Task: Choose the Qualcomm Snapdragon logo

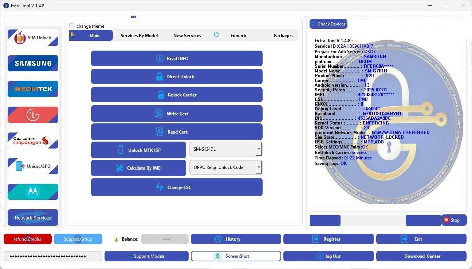Action: (x=33, y=141)
